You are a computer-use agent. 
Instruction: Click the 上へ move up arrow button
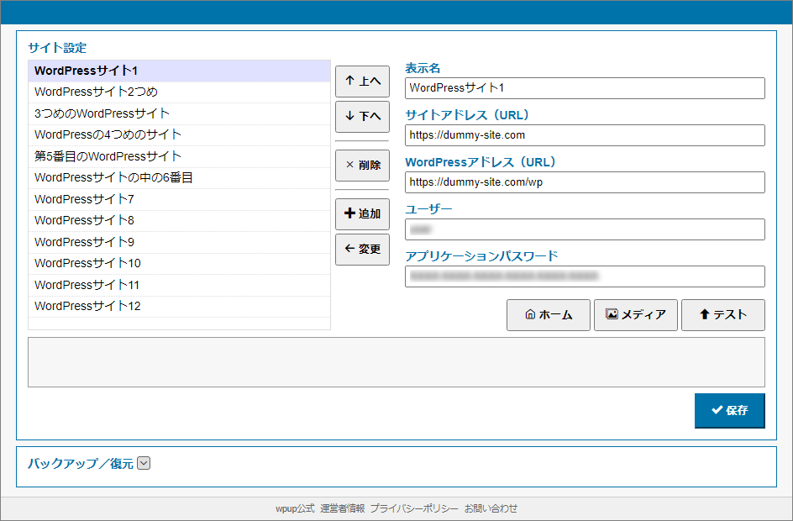coord(362,82)
